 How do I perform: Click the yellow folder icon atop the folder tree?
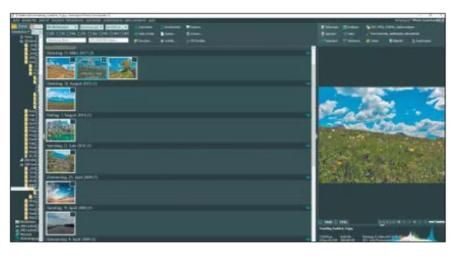click(14, 27)
